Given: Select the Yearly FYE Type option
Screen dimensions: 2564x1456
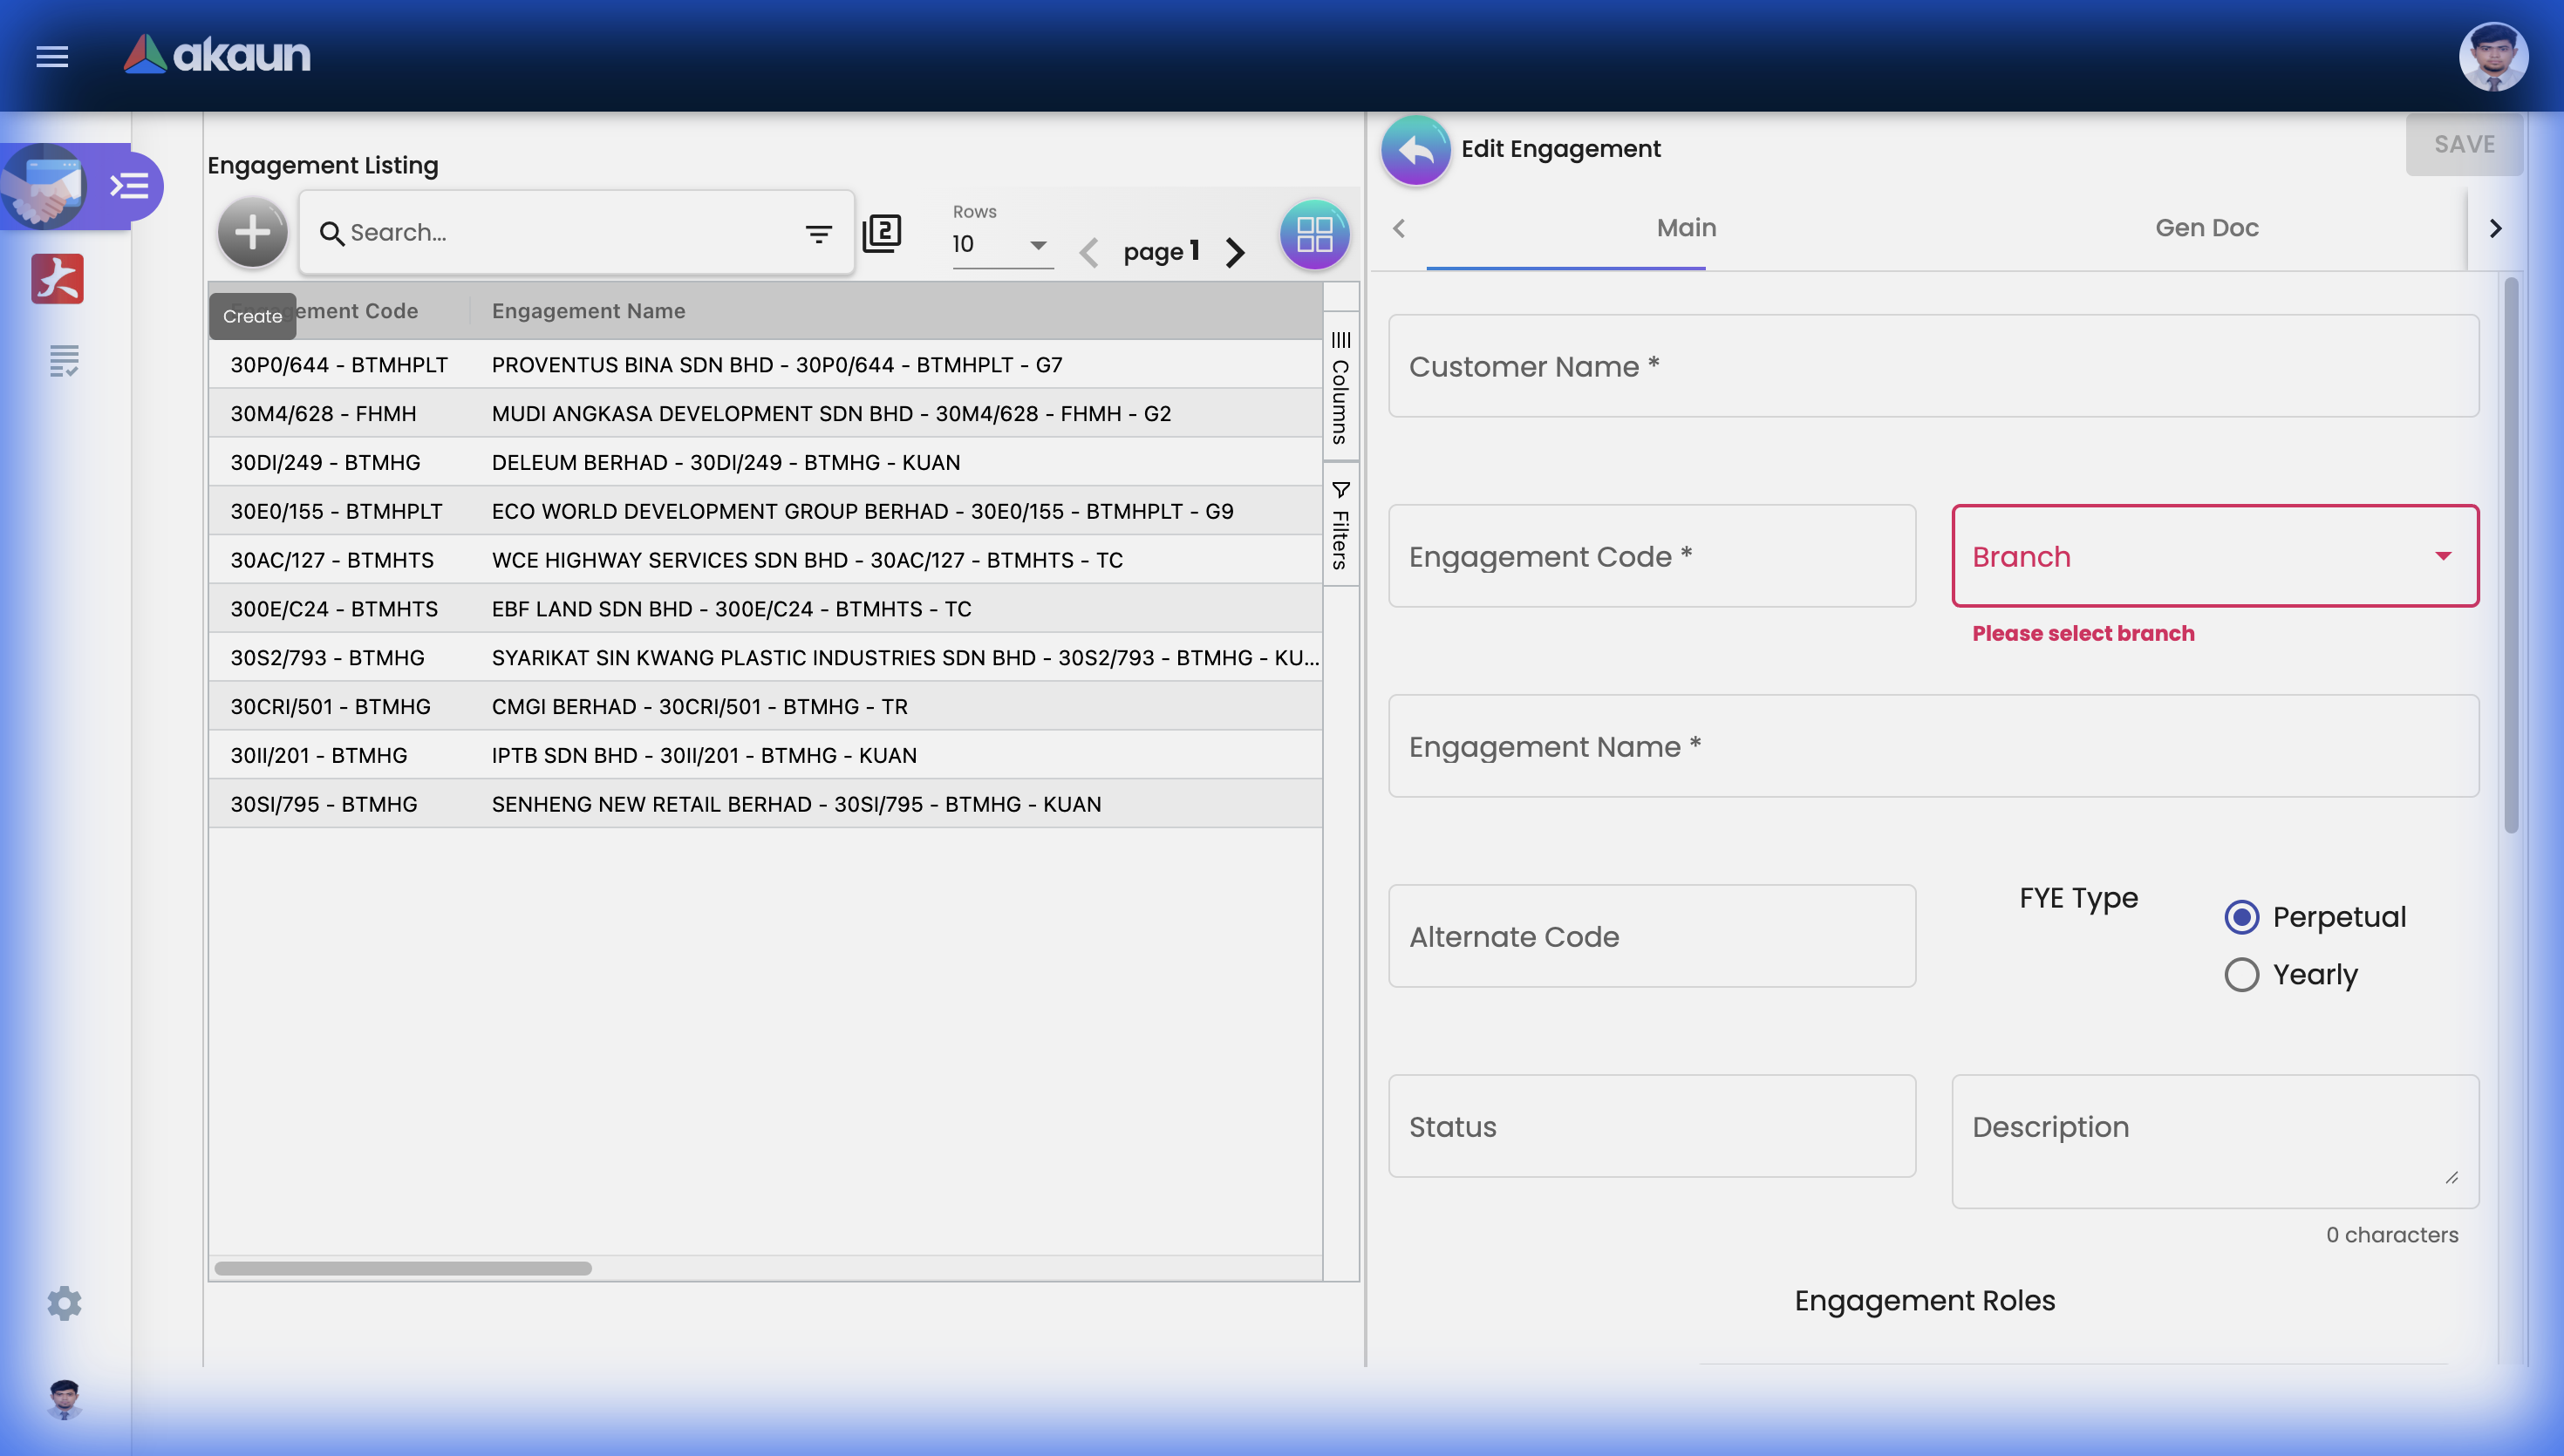Looking at the screenshot, I should [2243, 974].
